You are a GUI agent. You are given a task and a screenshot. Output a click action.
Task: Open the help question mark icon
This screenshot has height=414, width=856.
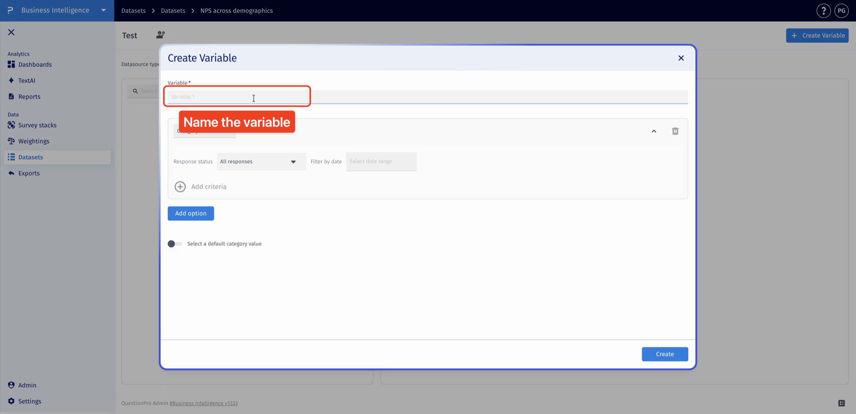823,11
